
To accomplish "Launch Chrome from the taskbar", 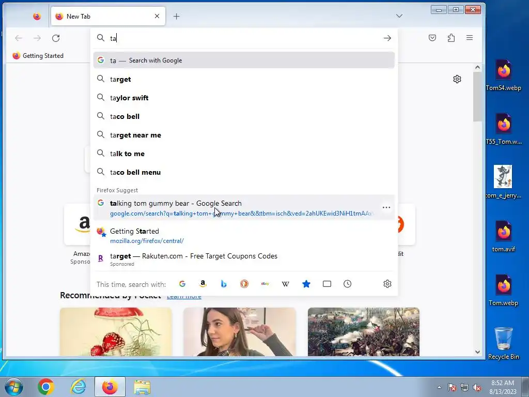I will pos(46,387).
